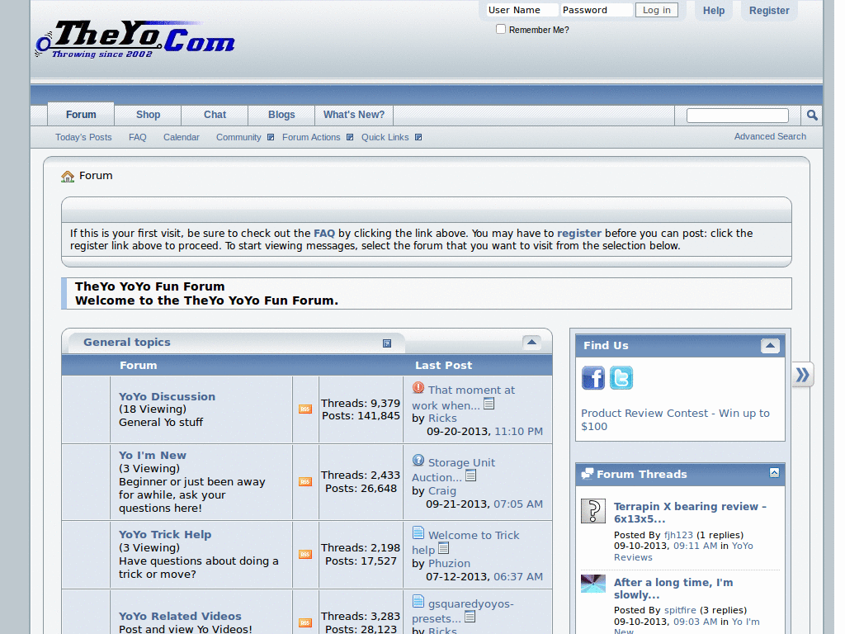
Task: Click the Help link at top
Action: tap(714, 10)
